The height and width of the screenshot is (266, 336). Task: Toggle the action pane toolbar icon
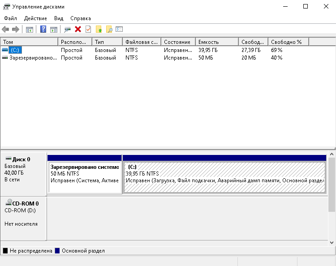[54, 30]
